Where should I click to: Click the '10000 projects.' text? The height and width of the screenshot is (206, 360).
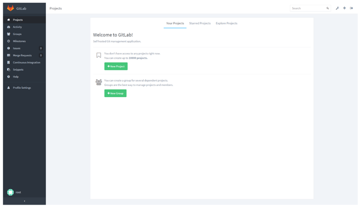coord(138,58)
